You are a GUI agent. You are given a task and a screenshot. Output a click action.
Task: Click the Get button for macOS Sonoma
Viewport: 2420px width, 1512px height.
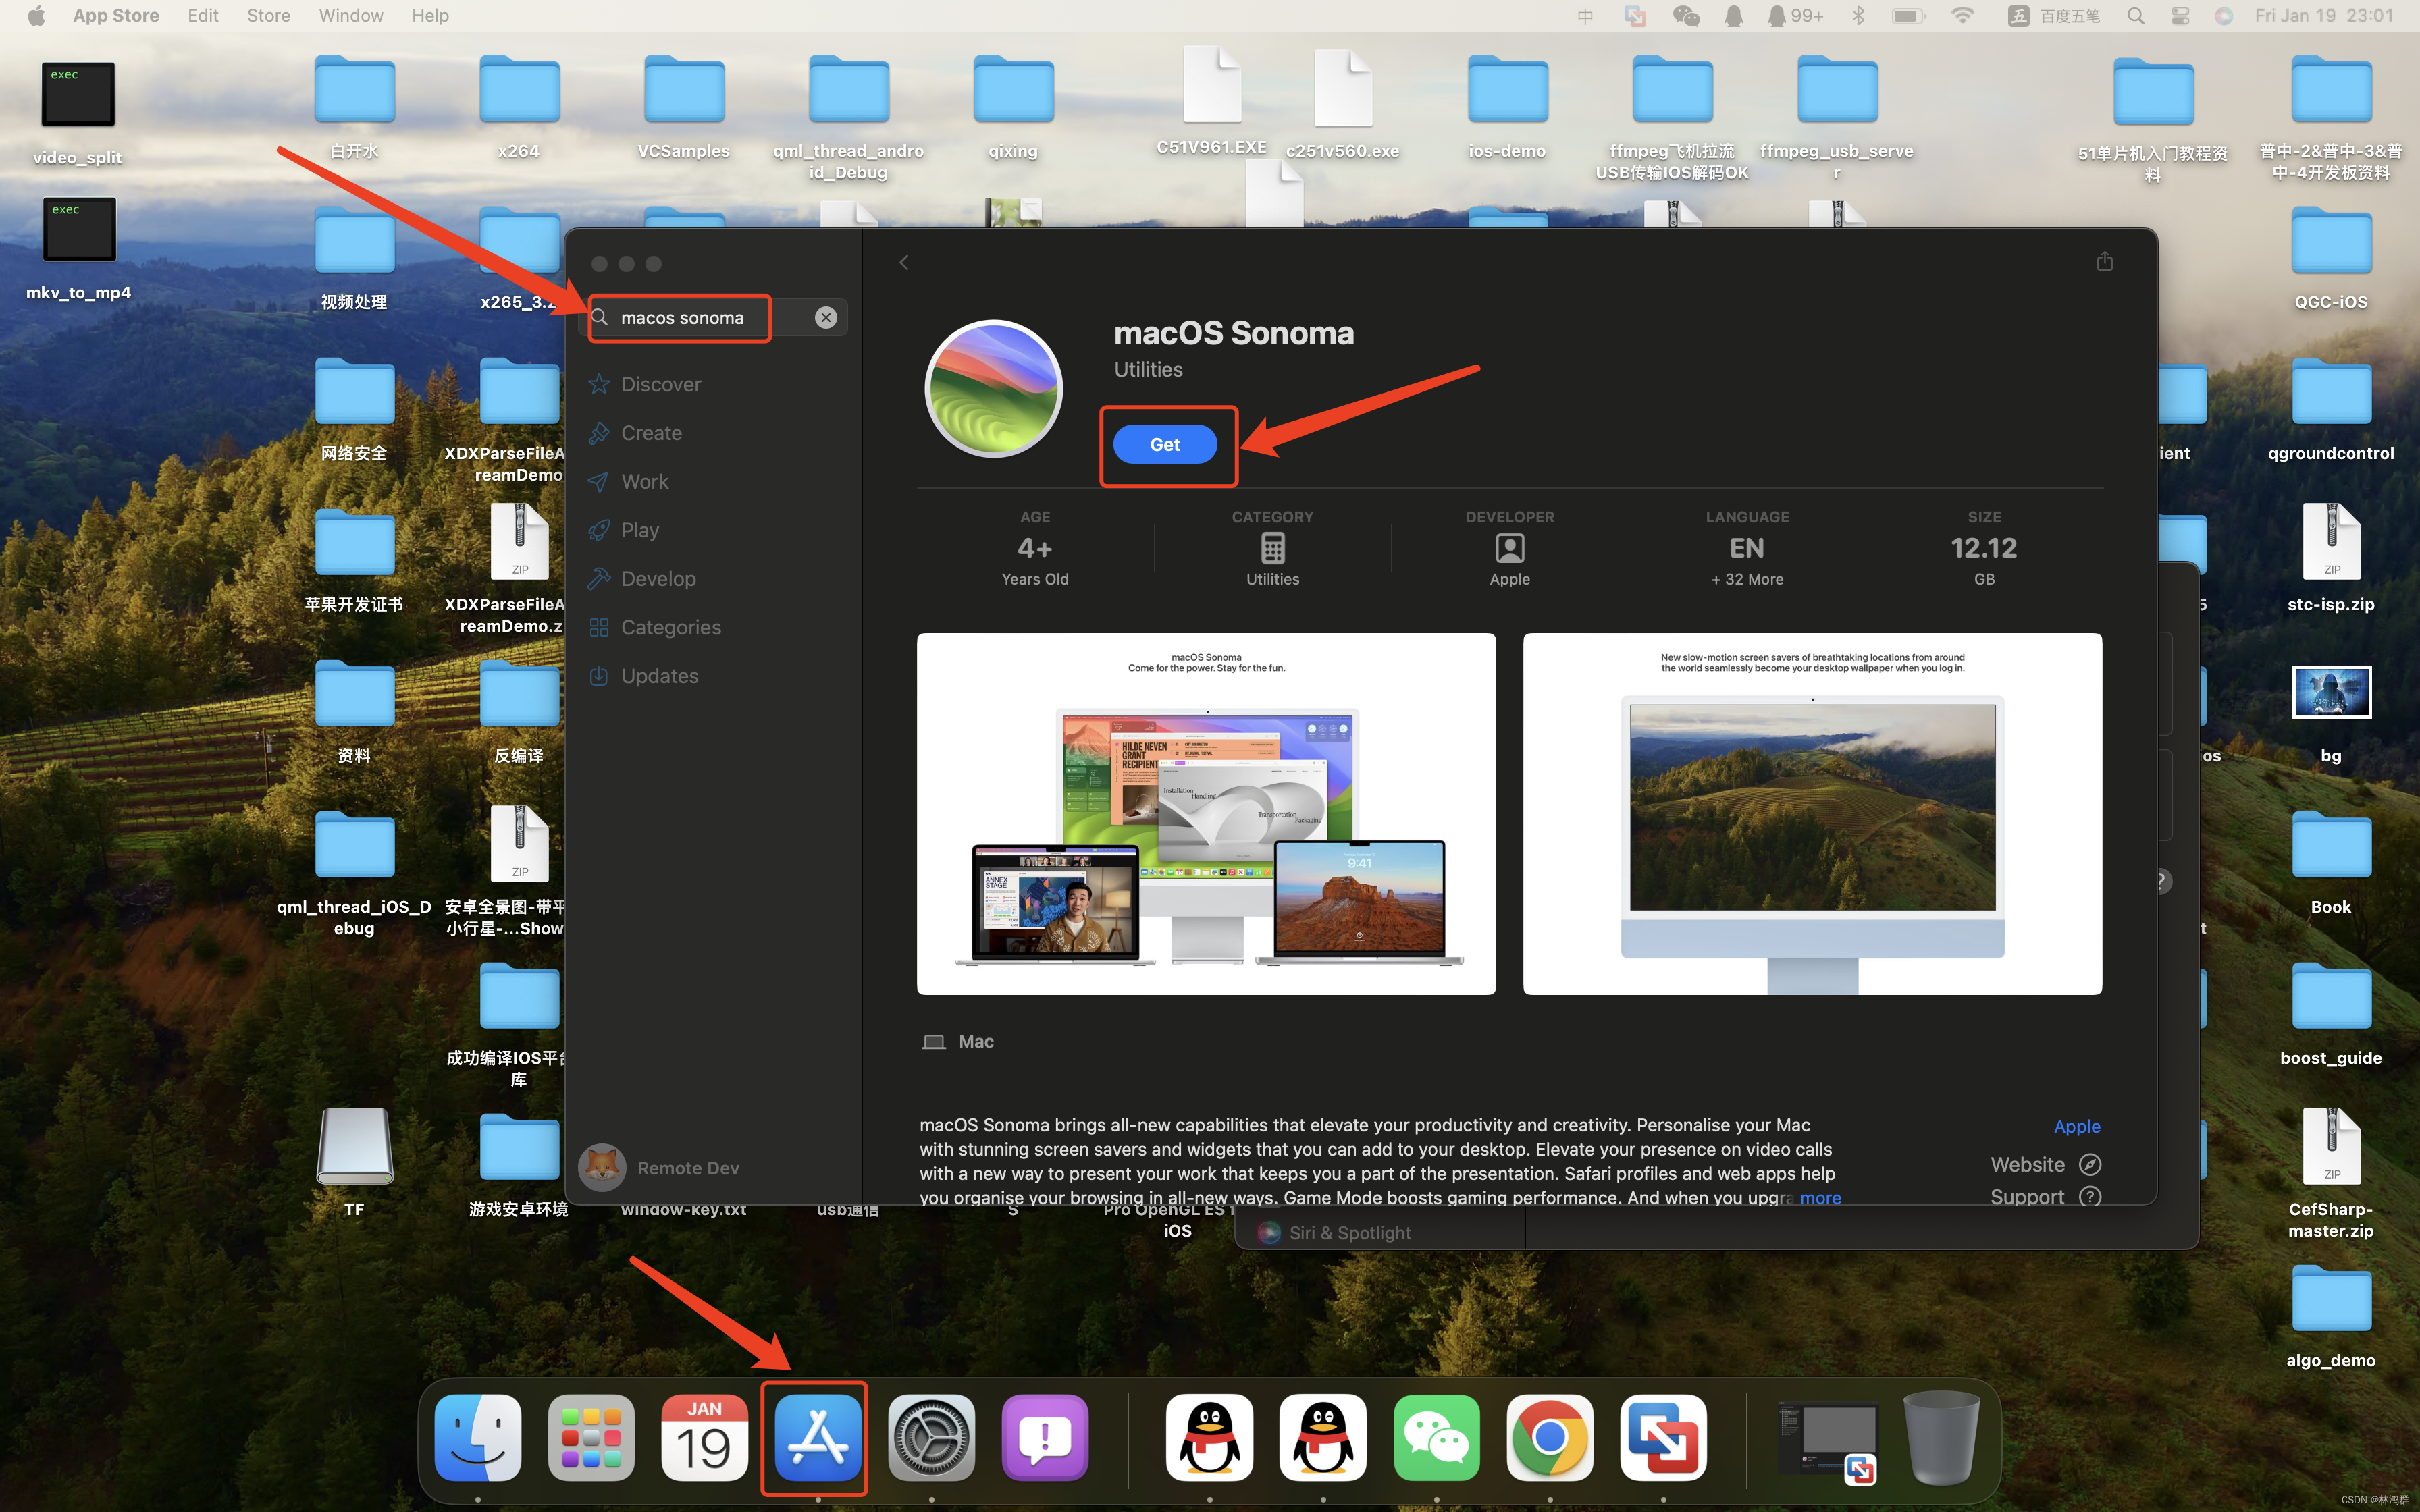click(1164, 444)
